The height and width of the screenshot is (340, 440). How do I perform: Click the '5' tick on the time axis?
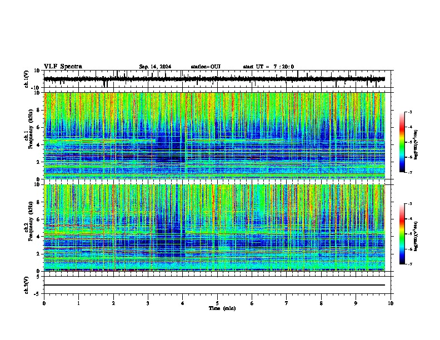tap(217, 303)
